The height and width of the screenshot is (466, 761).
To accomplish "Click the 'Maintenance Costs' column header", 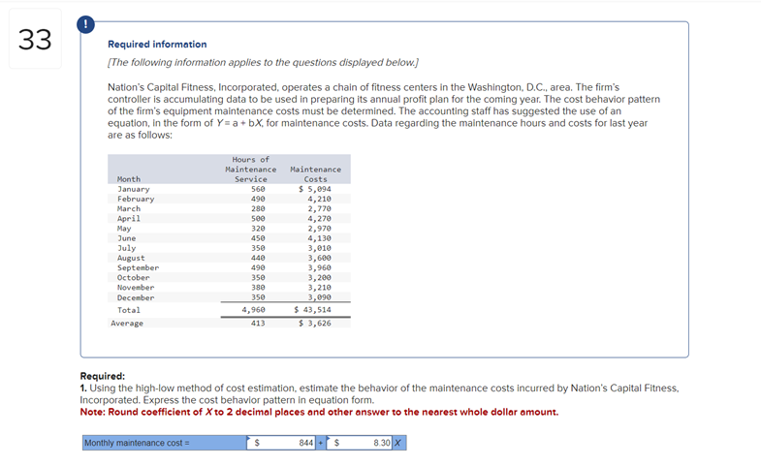I will pos(315,174).
